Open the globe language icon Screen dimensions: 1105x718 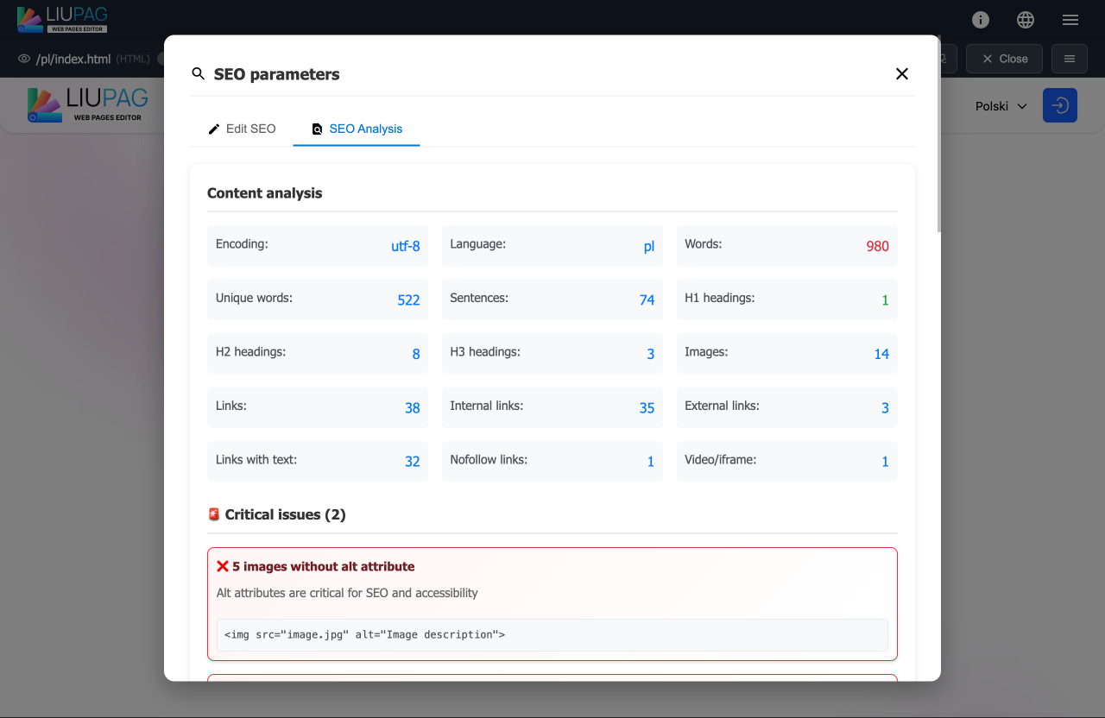coord(1026,20)
